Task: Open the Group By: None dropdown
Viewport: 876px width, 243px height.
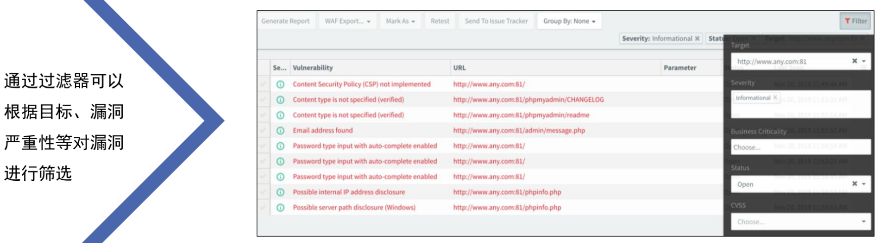Action: 569,21
